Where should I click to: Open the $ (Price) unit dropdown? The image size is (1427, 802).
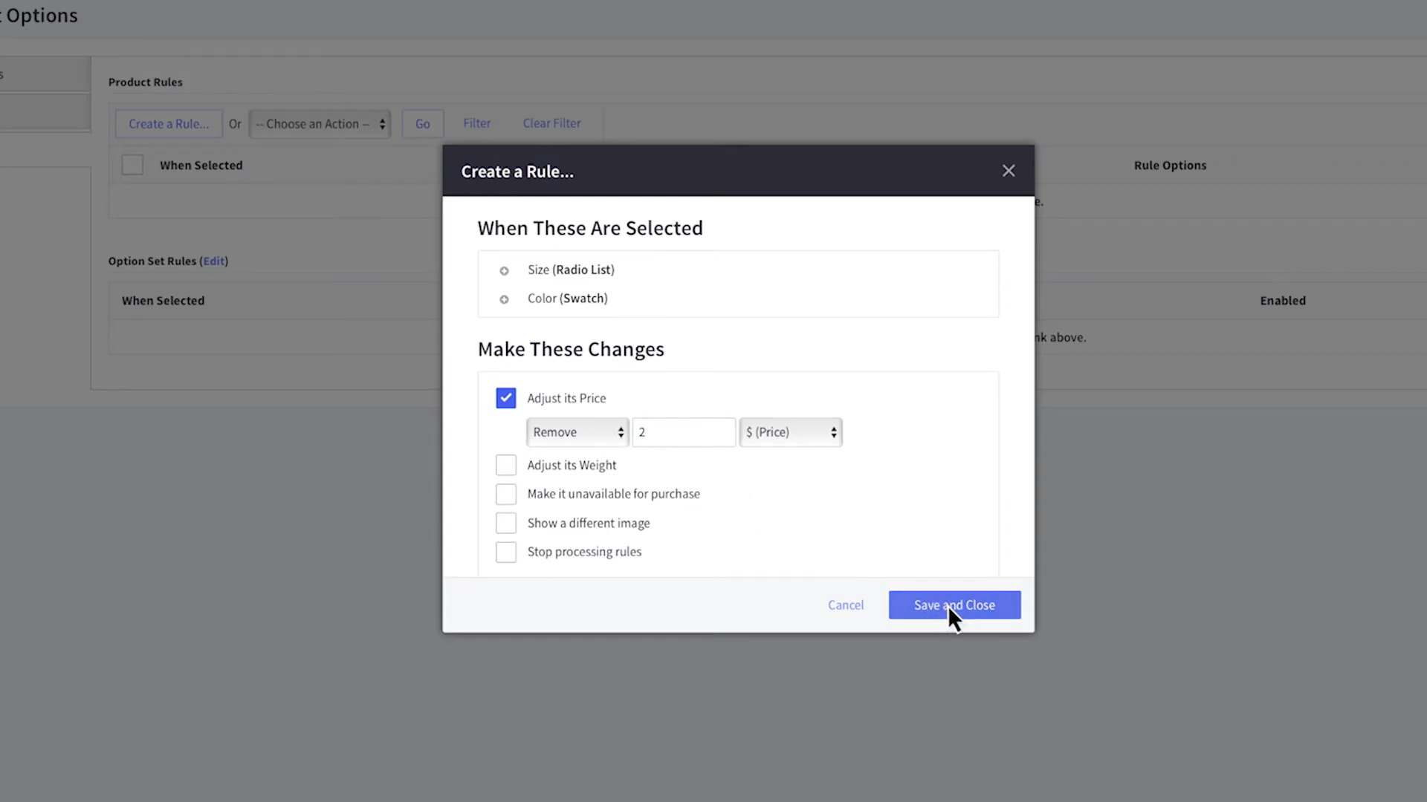[790, 432]
